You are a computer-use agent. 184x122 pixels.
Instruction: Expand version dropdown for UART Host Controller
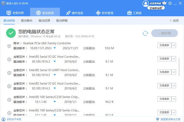coord(55,75)
